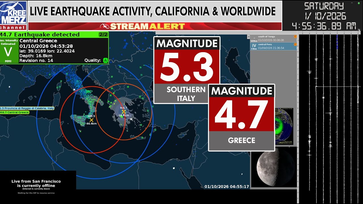This screenshot has height=204, width=363.
Task: Collapse the event list with the arrow button
Action: (x=248, y=37)
